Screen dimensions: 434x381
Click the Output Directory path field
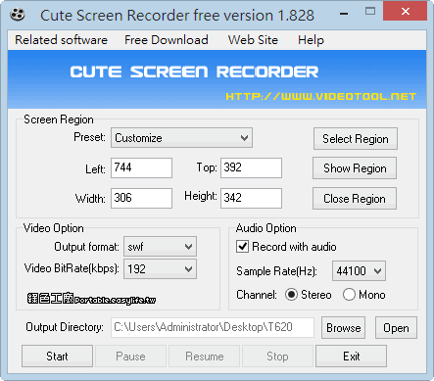click(x=213, y=327)
